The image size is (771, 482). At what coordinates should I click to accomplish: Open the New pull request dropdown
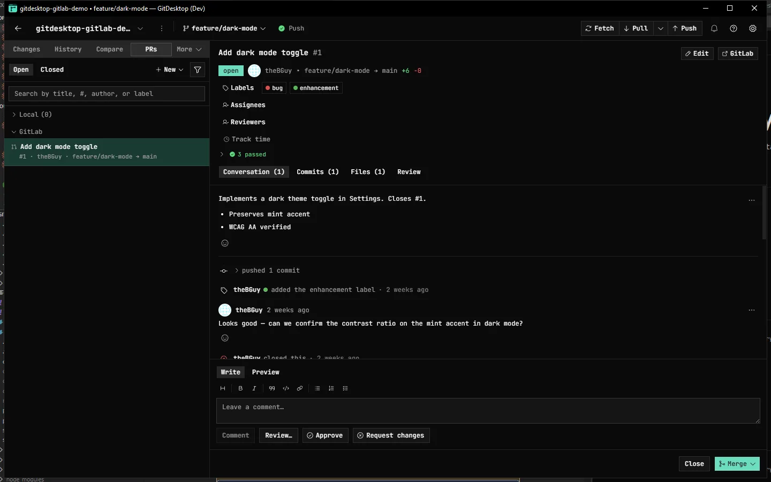tap(170, 70)
